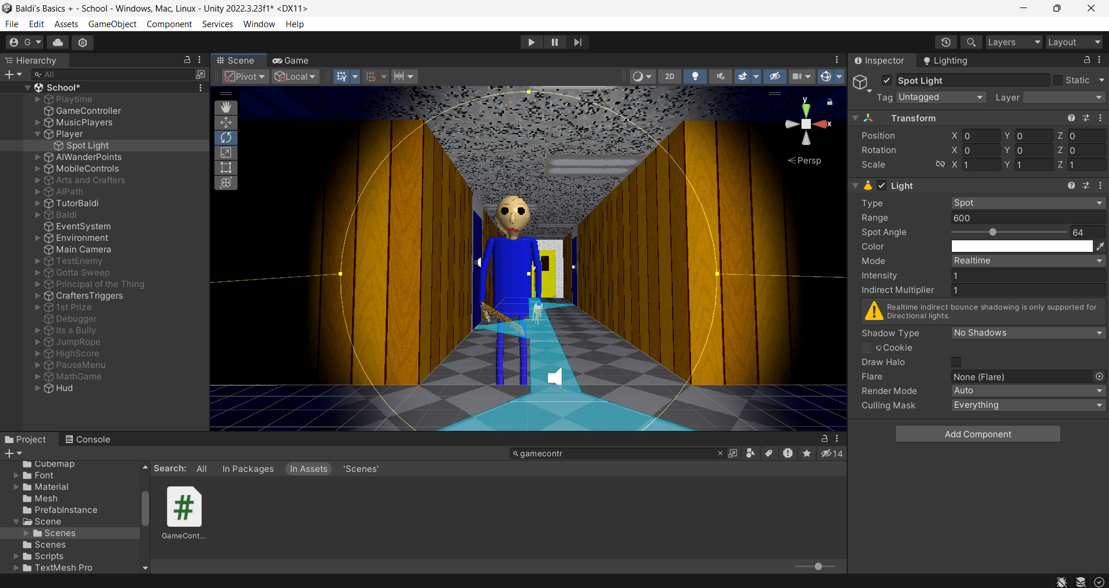Adjust Project icon size slider

[x=818, y=567]
